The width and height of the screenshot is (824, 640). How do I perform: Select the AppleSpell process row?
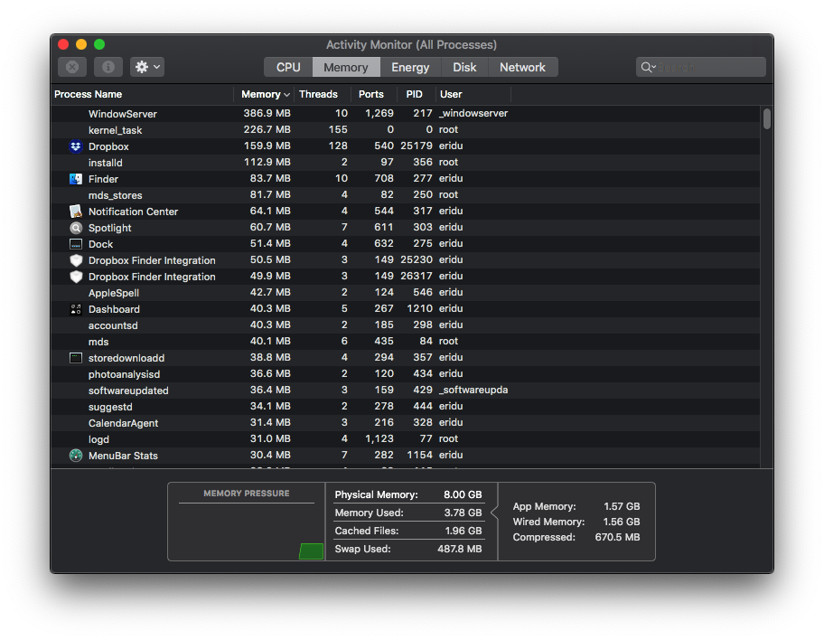405,293
